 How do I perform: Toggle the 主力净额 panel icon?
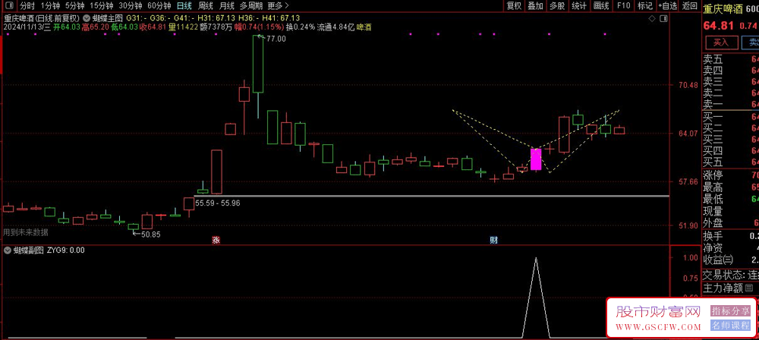(749, 288)
